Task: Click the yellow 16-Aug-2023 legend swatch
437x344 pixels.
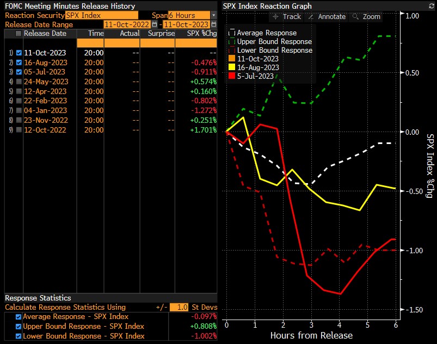Action: 232,67
